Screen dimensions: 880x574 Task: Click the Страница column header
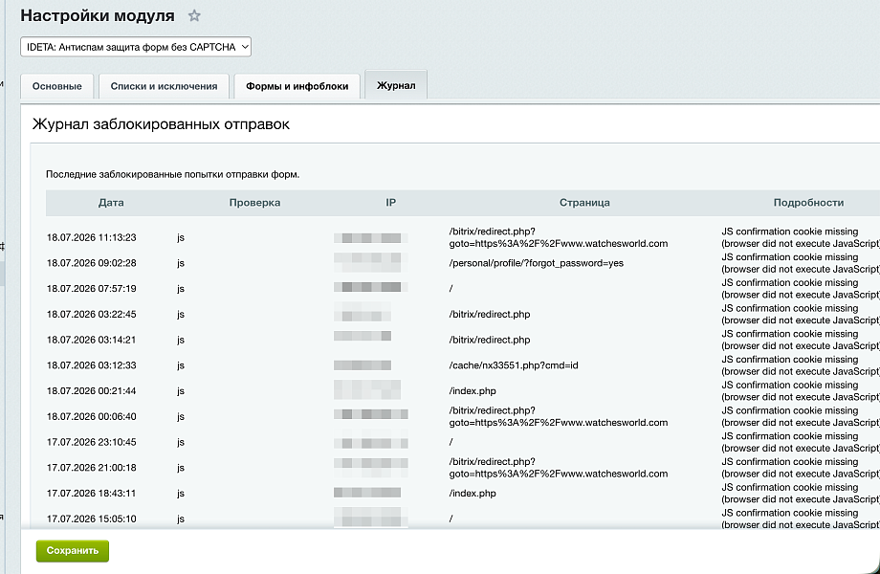tap(584, 203)
